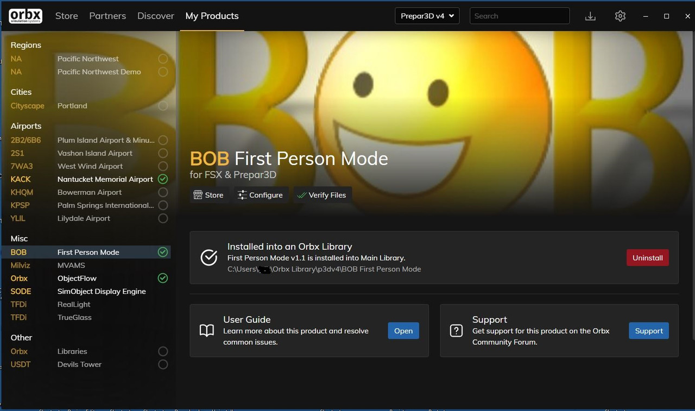Image resolution: width=695 pixels, height=411 pixels.
Task: Click the Regions section heading
Action: [26, 45]
